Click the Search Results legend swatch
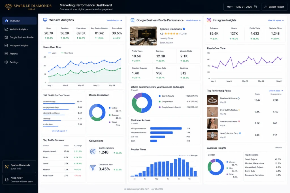Image resolution: width=290 pixels, height=193 pixels. 160,96
